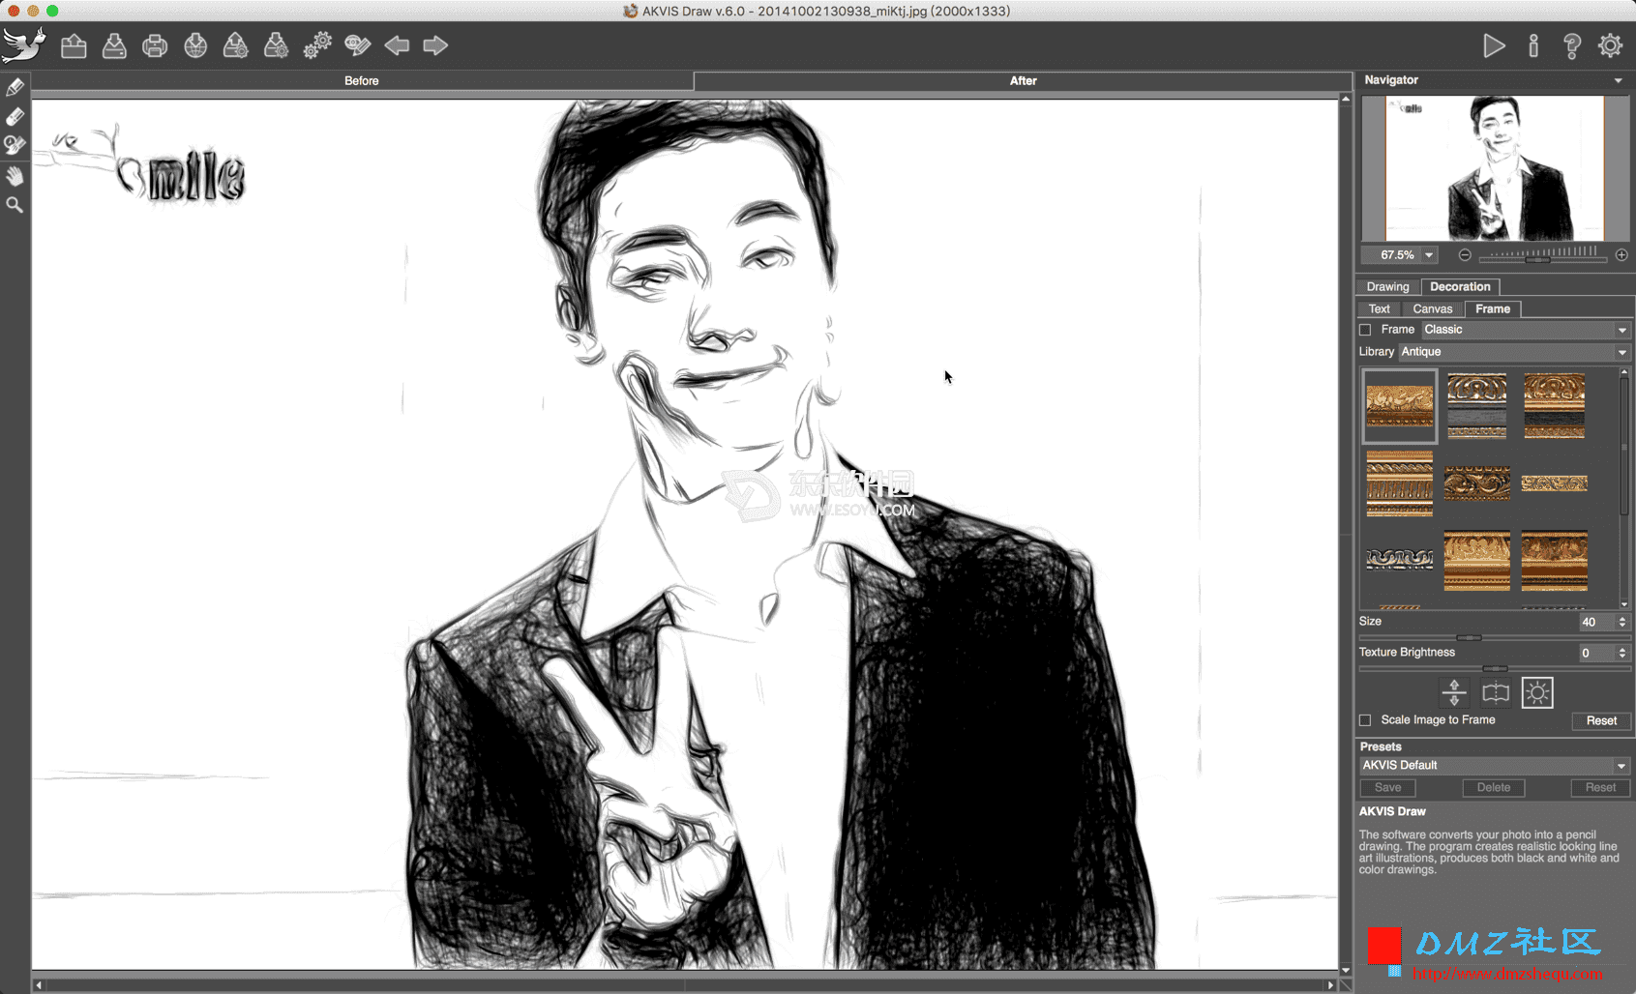Click the Texture Brightness value field

1596,653
